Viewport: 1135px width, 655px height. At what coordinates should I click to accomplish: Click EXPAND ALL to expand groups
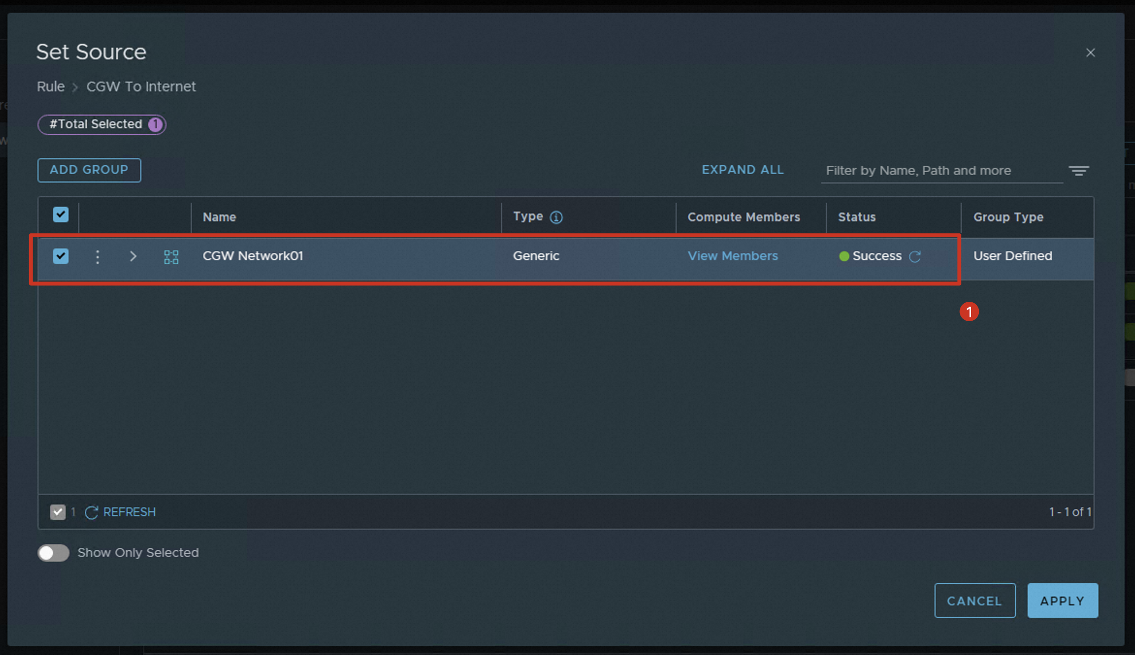[x=743, y=170]
